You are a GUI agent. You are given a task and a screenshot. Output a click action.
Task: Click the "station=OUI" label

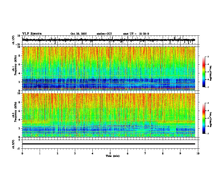coord(104,34)
